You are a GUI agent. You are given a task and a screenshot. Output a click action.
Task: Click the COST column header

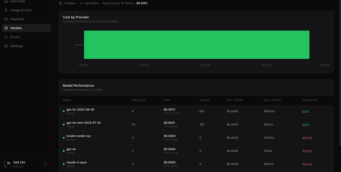(167, 100)
